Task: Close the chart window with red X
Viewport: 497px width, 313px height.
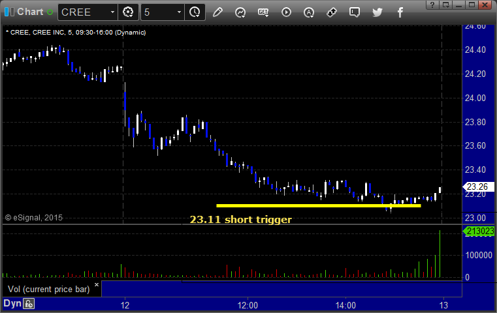Action: tap(485, 5)
